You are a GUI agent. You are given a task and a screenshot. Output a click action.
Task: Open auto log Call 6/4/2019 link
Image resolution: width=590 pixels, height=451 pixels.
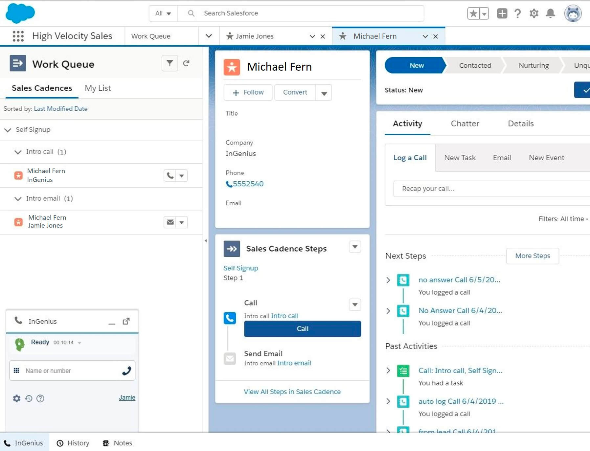pos(461,401)
